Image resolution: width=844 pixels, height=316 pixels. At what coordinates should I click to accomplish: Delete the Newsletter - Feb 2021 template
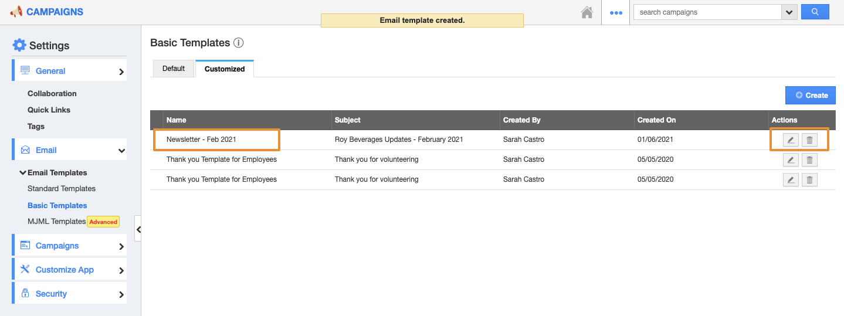click(x=809, y=140)
